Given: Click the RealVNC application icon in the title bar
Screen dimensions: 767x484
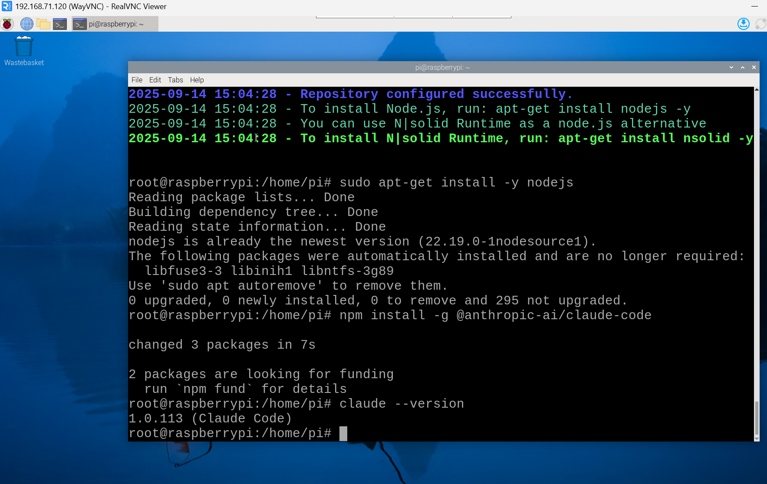Looking at the screenshot, I should pos(6,7).
